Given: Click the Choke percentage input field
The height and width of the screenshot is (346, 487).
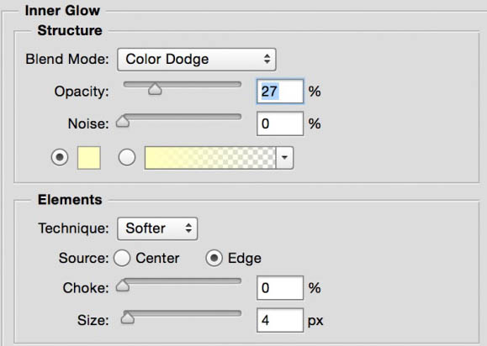Looking at the screenshot, I should (280, 288).
